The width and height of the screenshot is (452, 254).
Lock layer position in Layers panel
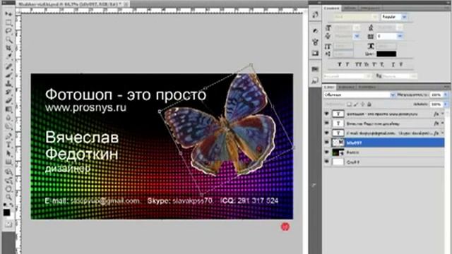tap(362, 104)
